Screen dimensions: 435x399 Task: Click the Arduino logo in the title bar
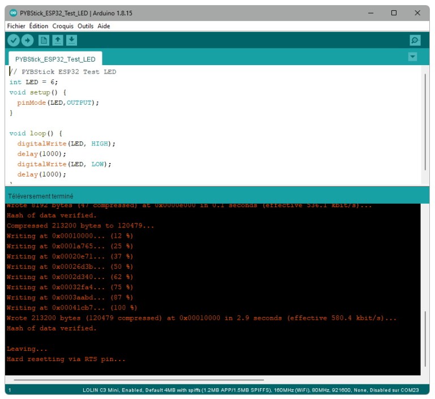pos(14,13)
